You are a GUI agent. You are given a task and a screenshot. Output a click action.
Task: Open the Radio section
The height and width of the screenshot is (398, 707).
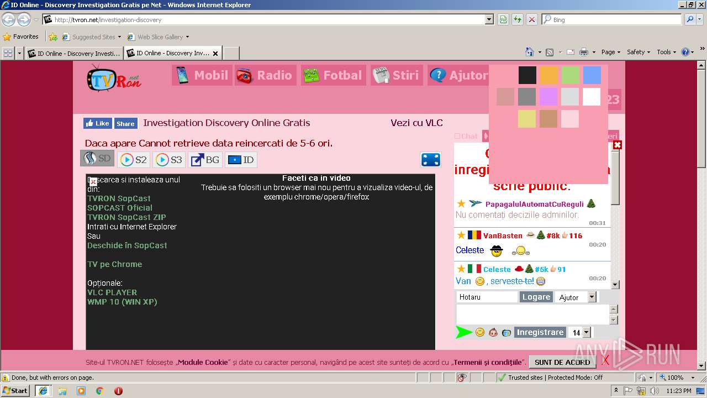tap(265, 75)
